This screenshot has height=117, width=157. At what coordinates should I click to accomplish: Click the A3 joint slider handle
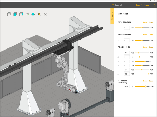(x=145, y=61)
